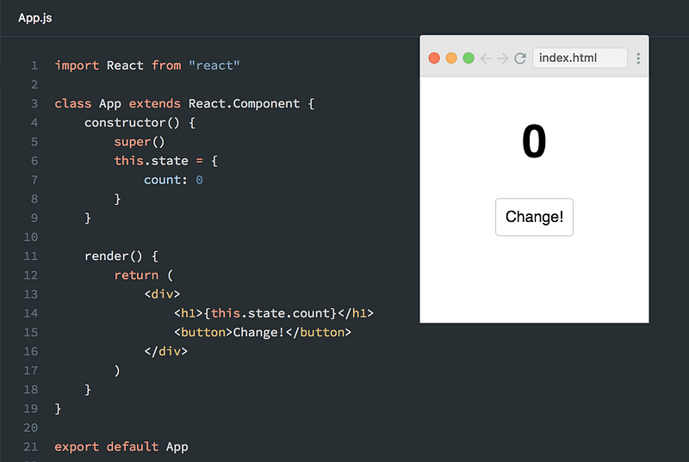Select the App.js file tab

point(35,18)
